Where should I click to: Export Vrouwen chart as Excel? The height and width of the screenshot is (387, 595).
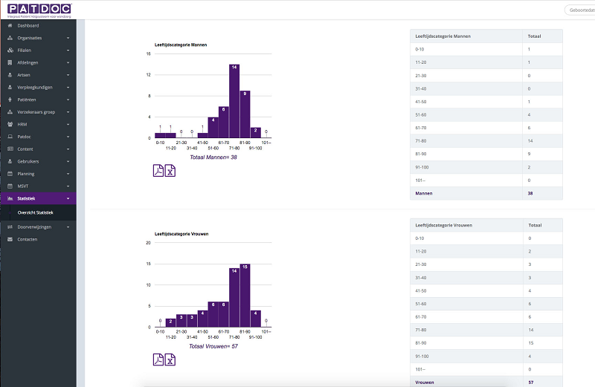point(170,360)
